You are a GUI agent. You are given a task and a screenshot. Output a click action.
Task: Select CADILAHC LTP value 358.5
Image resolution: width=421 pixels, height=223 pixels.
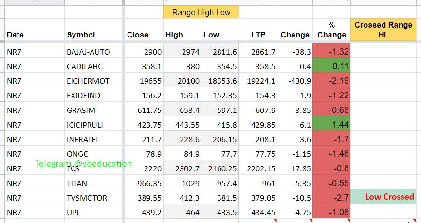(258, 66)
